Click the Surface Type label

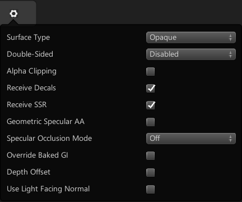tap(29, 38)
